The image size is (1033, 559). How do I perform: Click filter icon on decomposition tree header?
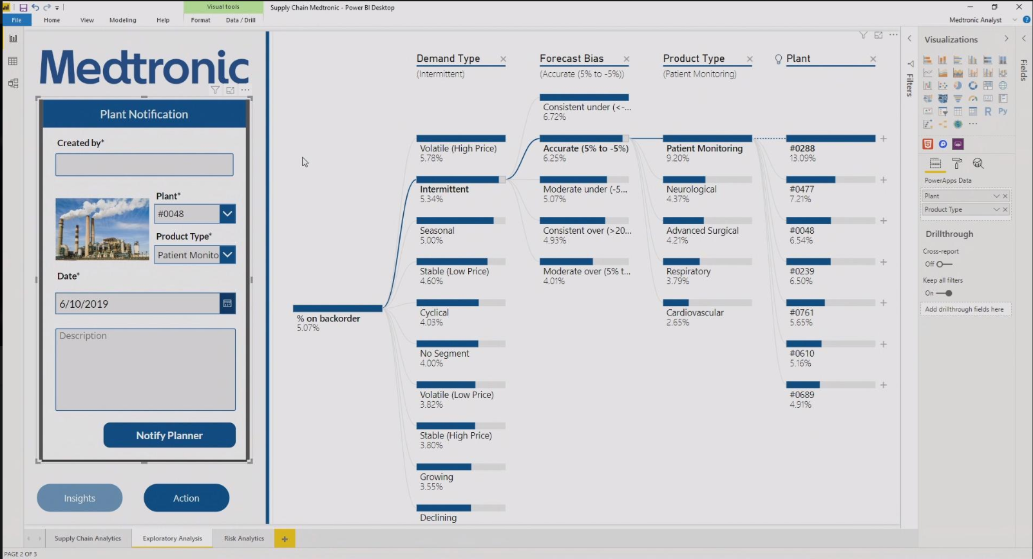864,35
